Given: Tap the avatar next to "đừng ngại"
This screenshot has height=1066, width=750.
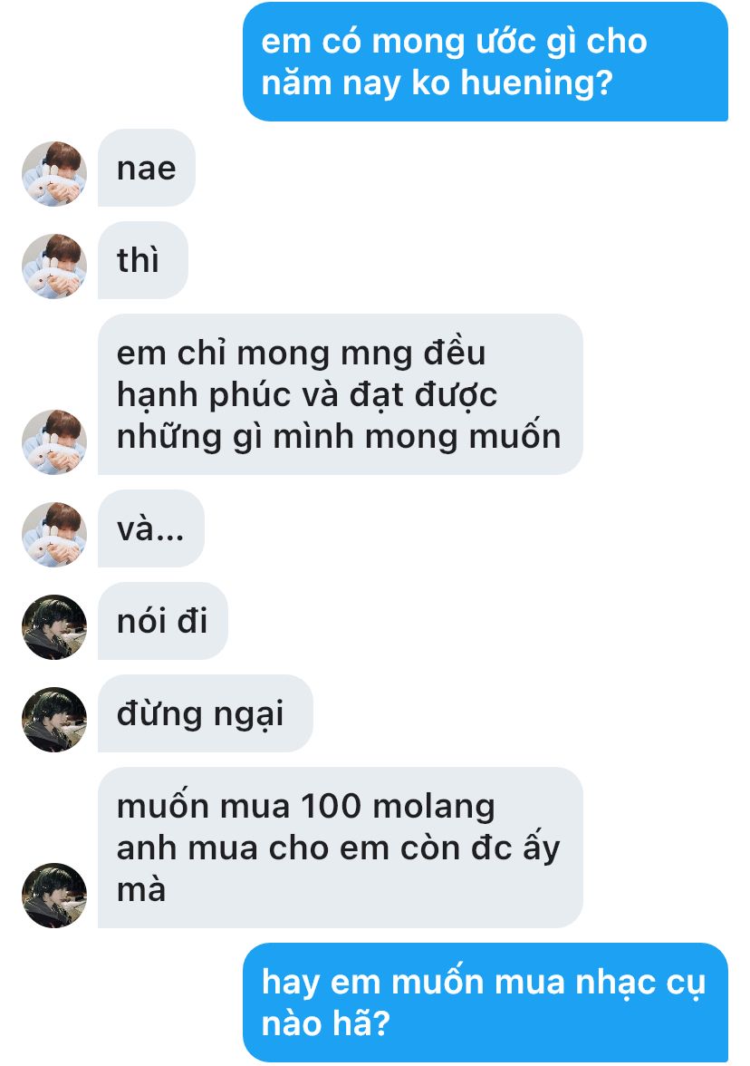Looking at the screenshot, I should 54,720.
